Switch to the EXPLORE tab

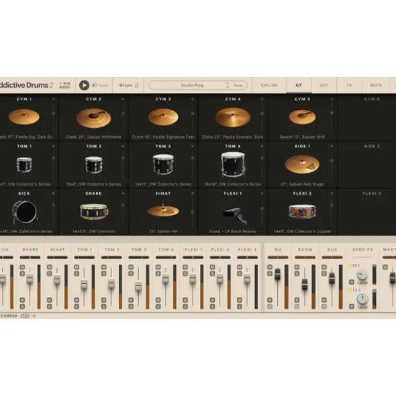(x=269, y=85)
